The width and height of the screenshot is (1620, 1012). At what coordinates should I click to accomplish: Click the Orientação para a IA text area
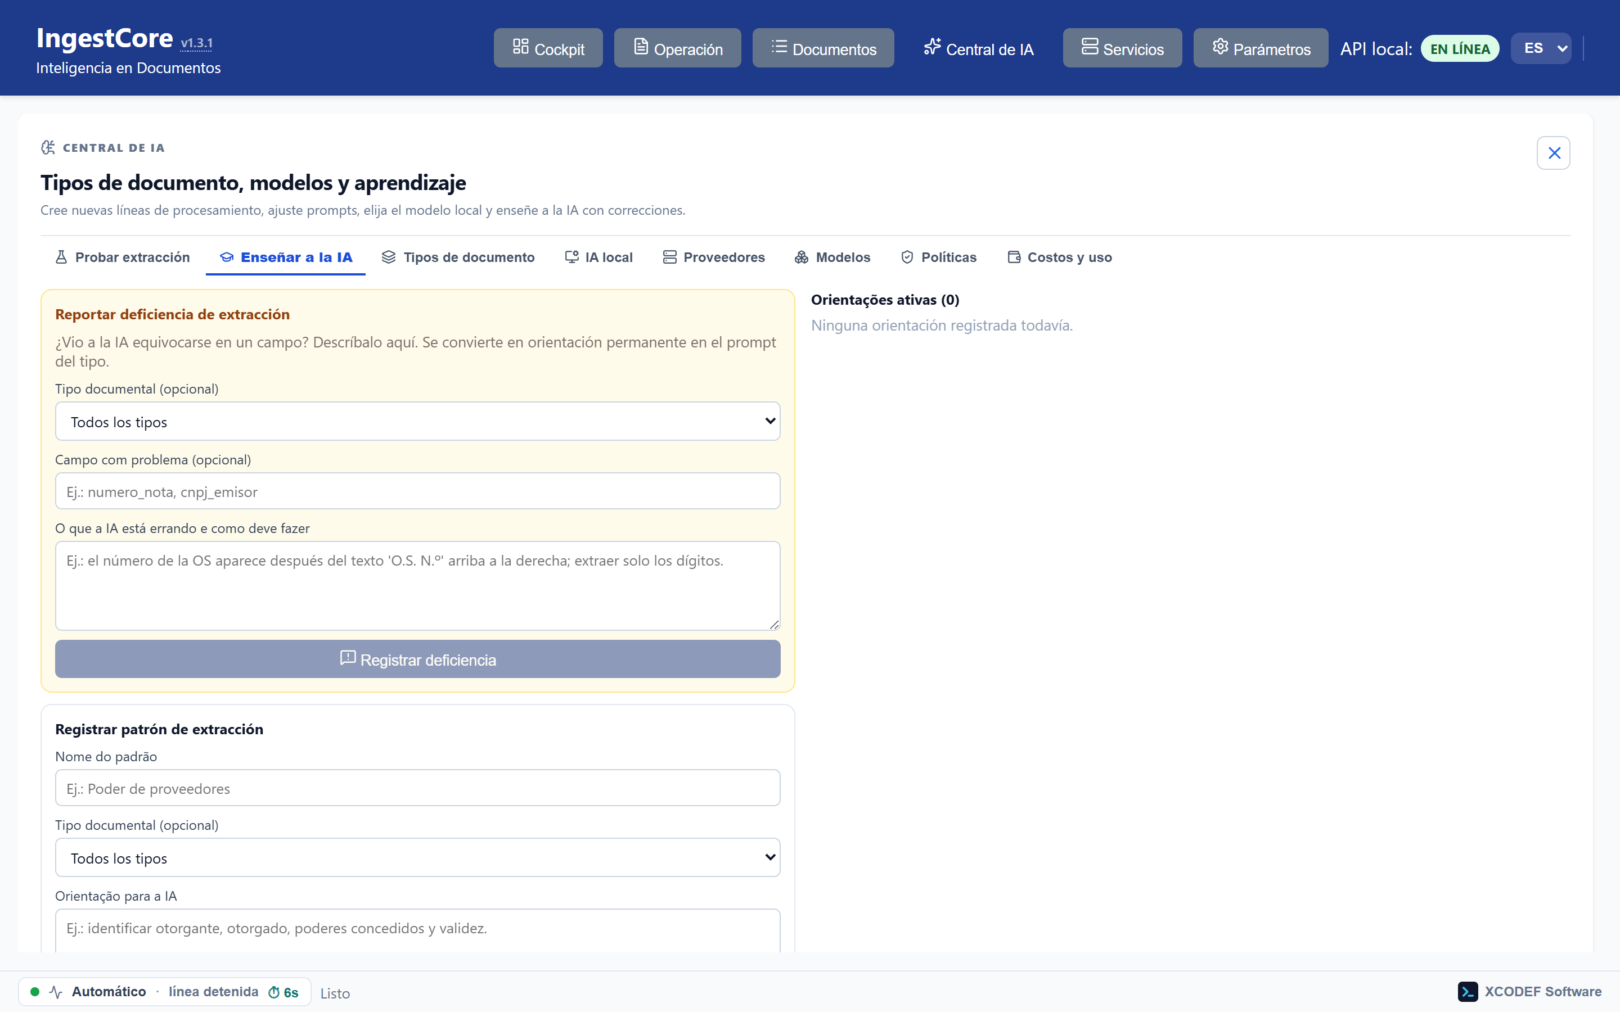[x=418, y=930]
